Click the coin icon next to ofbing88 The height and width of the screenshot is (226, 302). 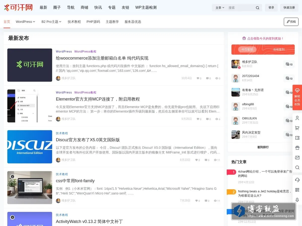[x=287, y=106]
